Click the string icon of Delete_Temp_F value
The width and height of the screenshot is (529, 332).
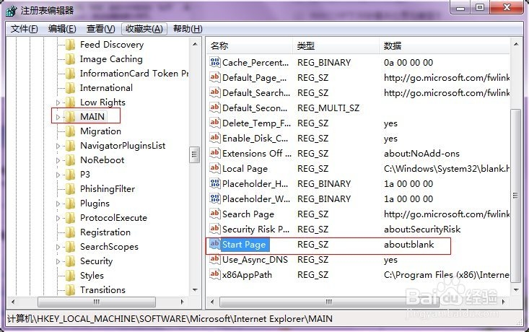point(215,123)
